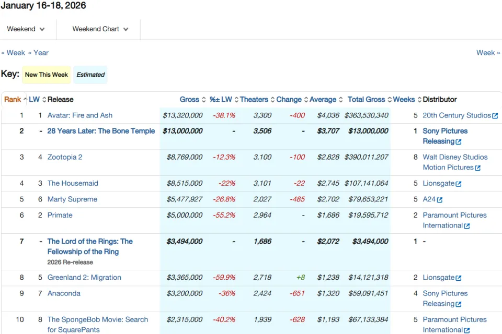Sort table by Total Gross column

[x=370, y=99]
